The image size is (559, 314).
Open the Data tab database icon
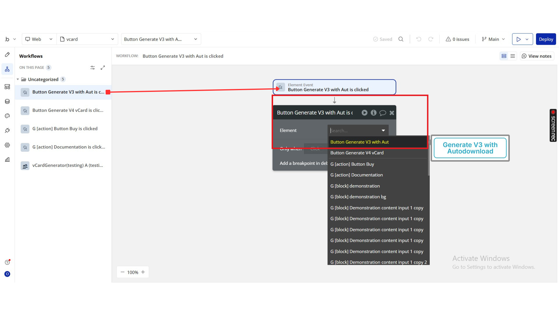[7, 101]
